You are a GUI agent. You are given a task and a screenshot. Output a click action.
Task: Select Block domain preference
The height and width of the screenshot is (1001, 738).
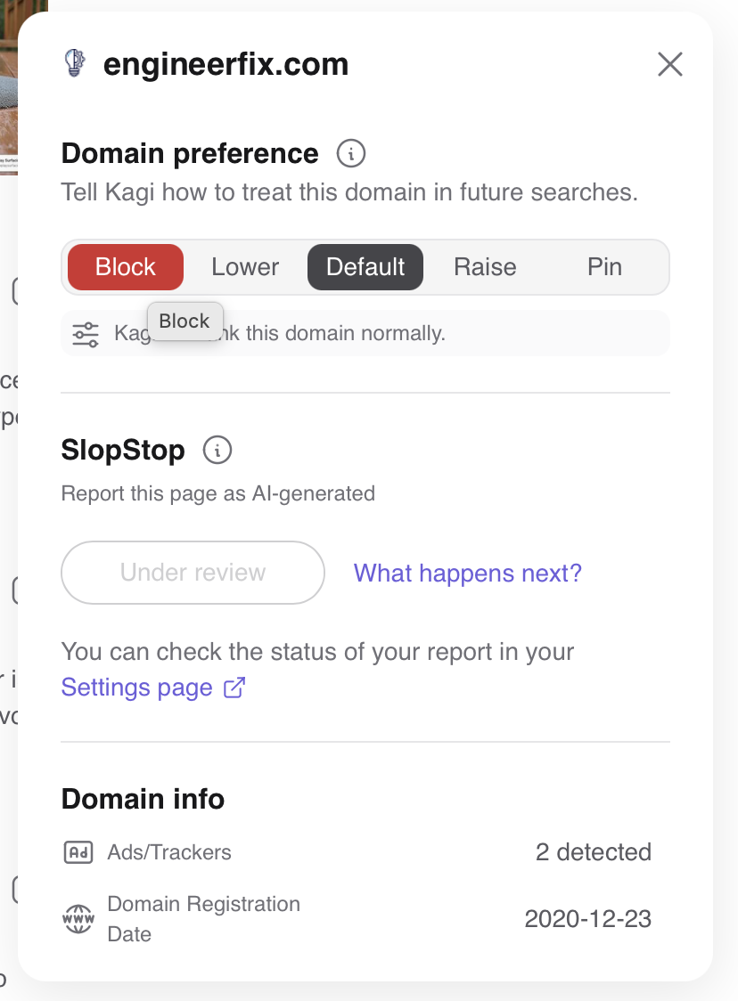tap(126, 267)
